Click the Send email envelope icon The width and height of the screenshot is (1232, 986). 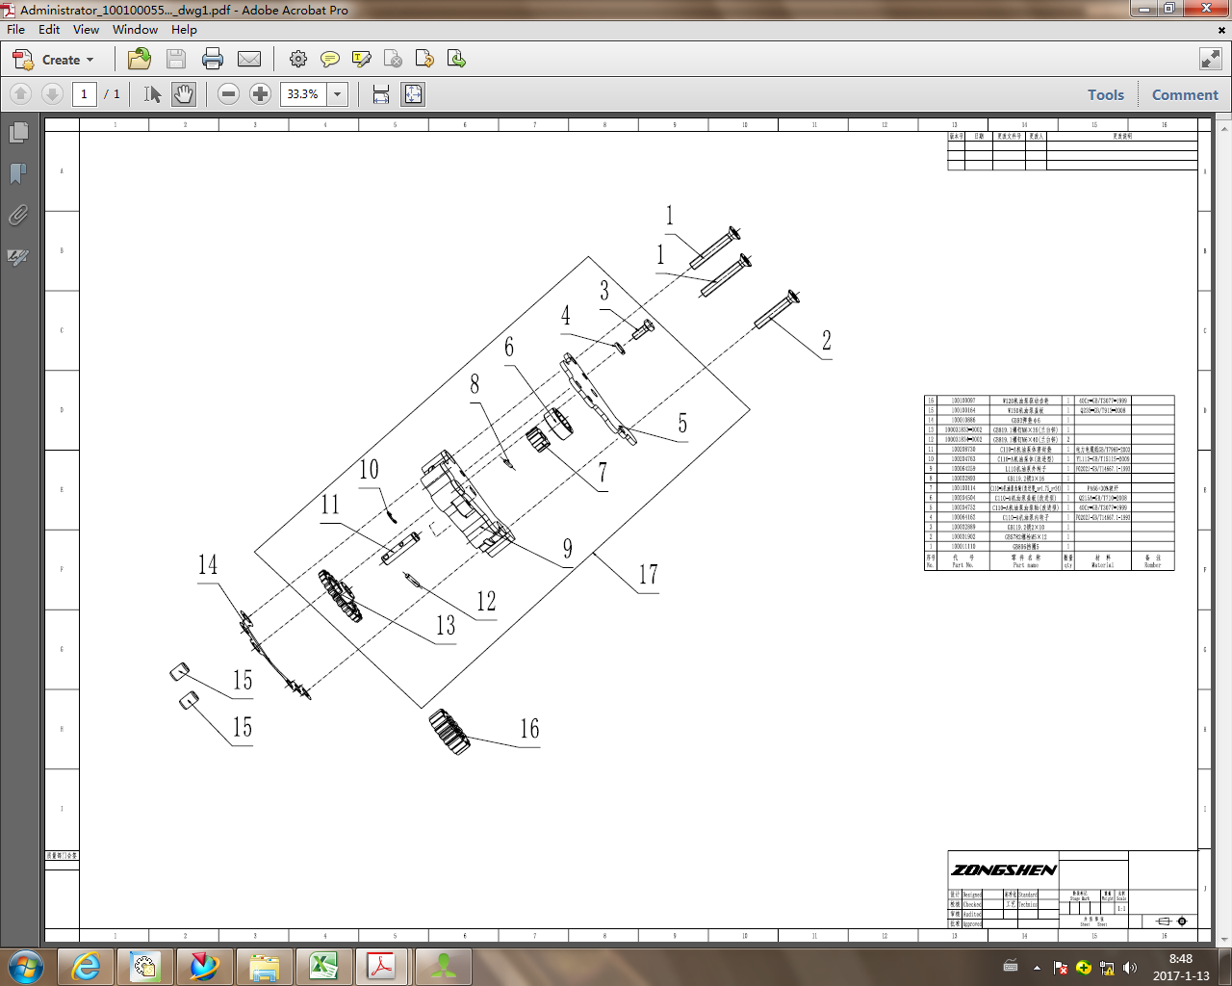[249, 60]
